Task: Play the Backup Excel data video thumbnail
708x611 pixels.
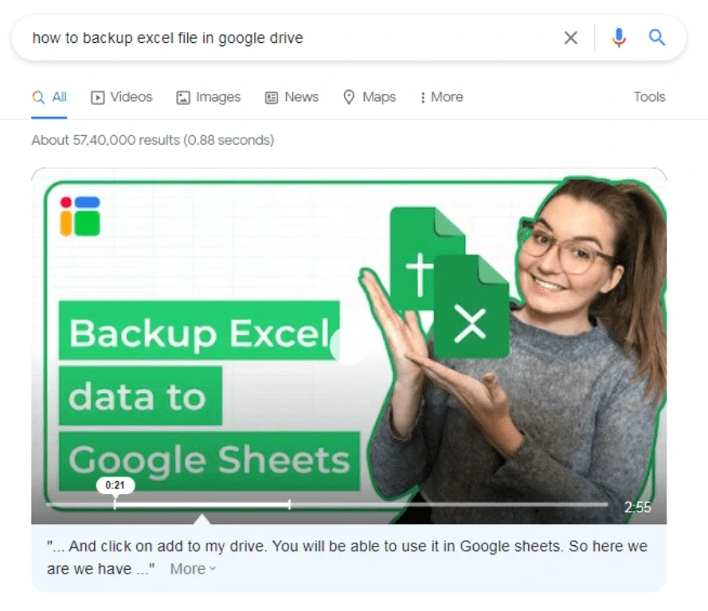Action: pyautogui.click(x=349, y=345)
